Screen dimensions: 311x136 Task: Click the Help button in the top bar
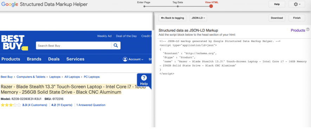(277, 4)
